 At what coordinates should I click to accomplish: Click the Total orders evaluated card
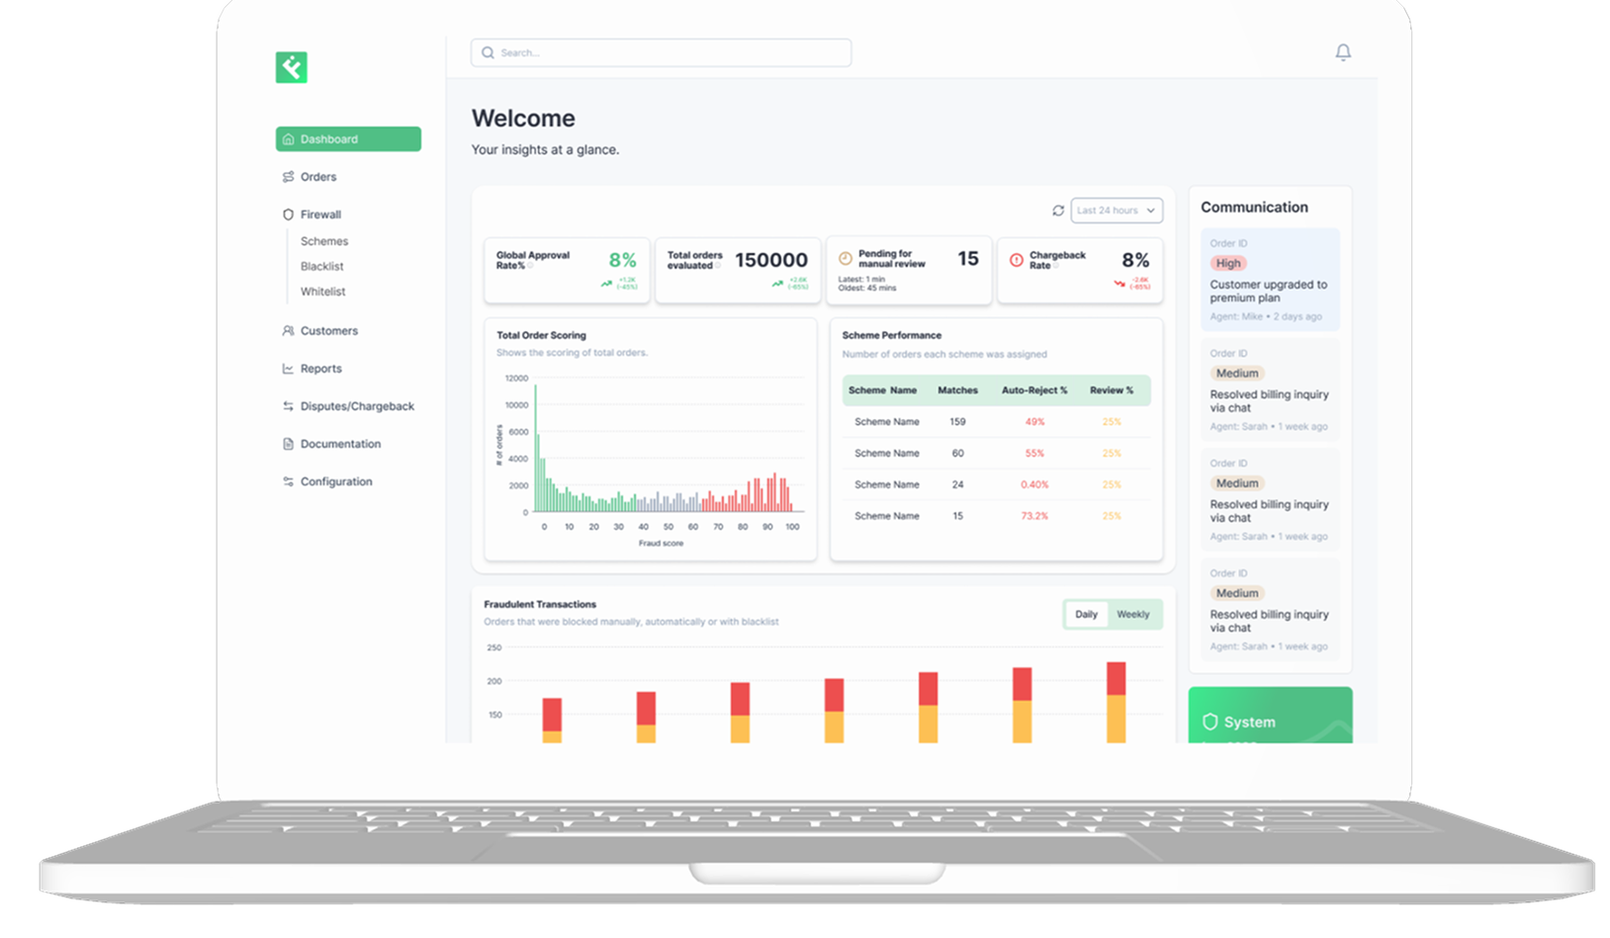738,270
